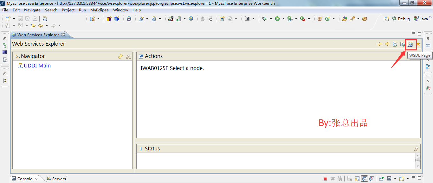This screenshot has width=433, height=183.
Task: Start debugging with the green bug icon
Action: (x=265, y=19)
